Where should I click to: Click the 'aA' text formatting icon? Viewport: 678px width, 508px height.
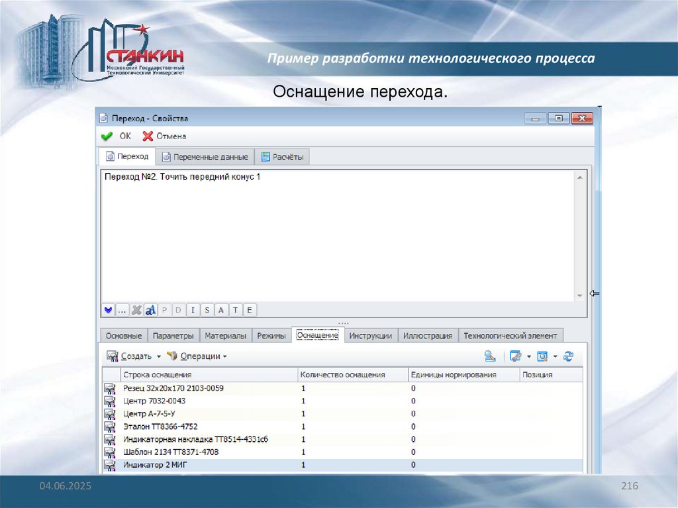[x=150, y=310]
